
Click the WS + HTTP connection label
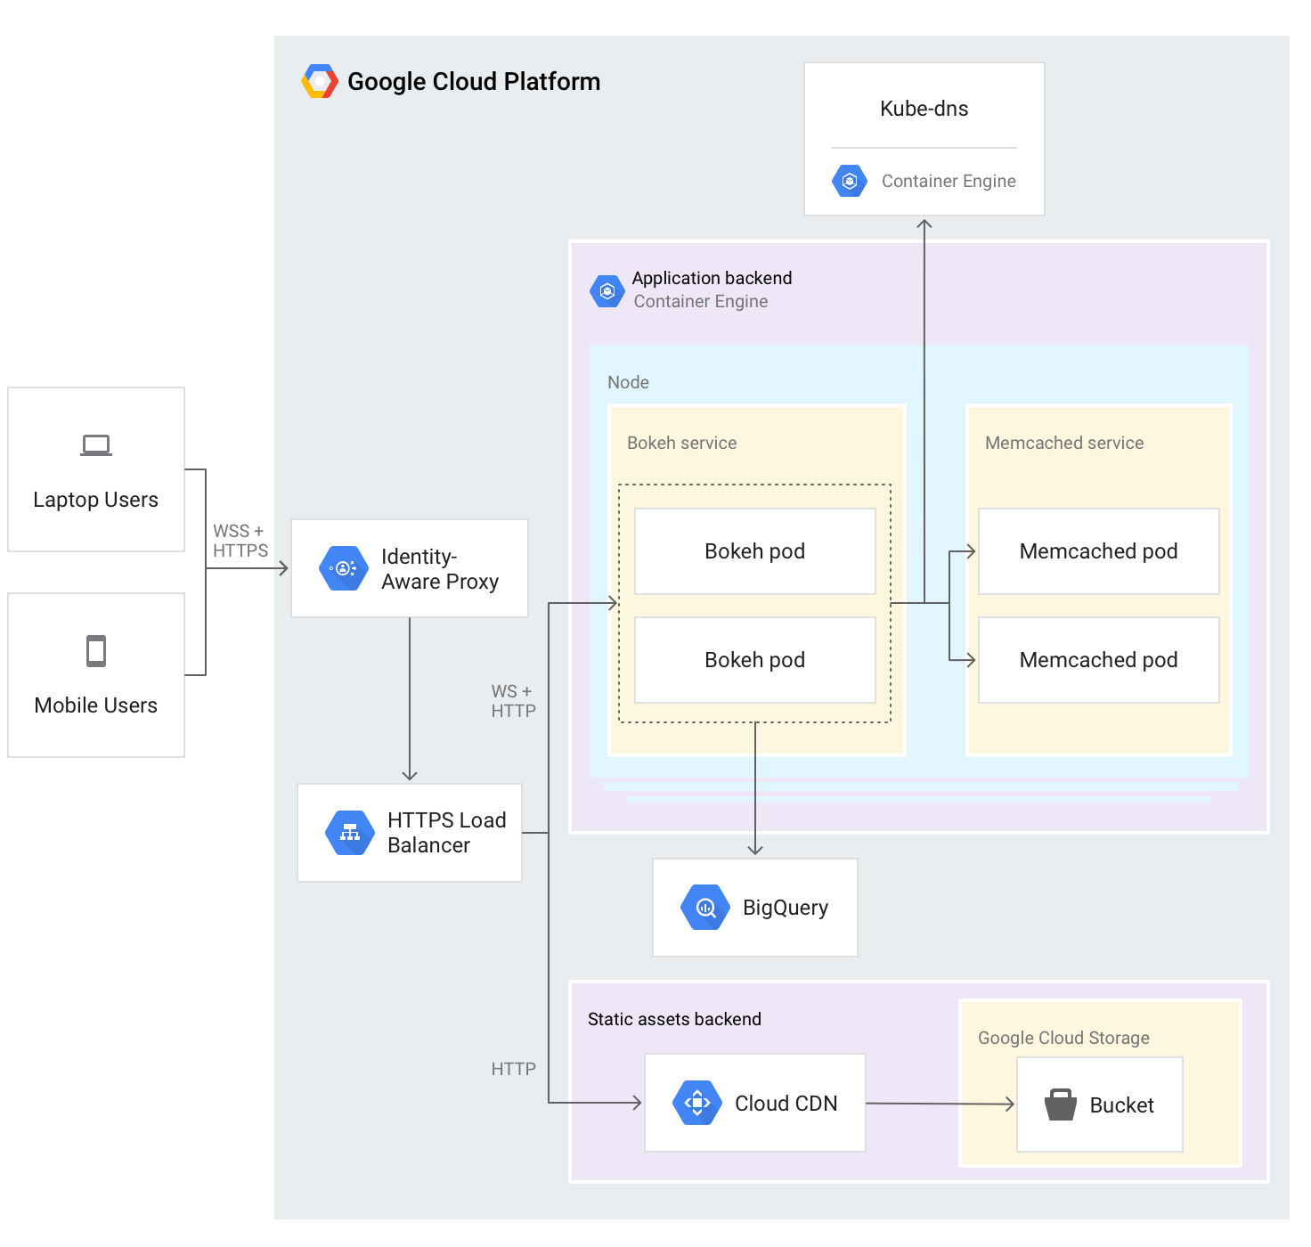tap(512, 700)
